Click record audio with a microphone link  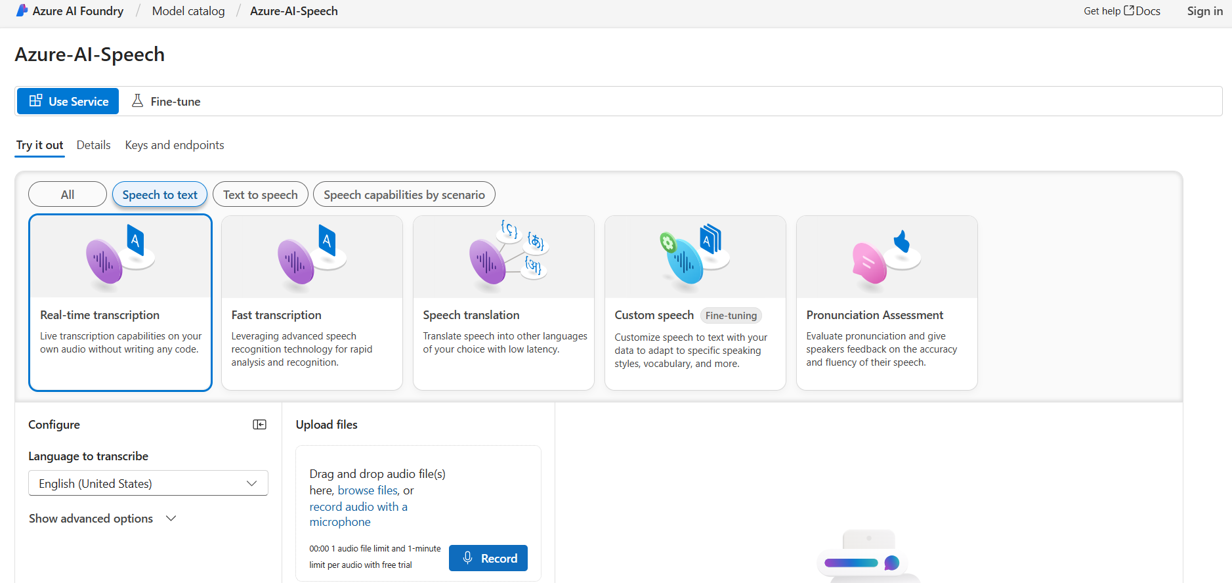(x=358, y=514)
